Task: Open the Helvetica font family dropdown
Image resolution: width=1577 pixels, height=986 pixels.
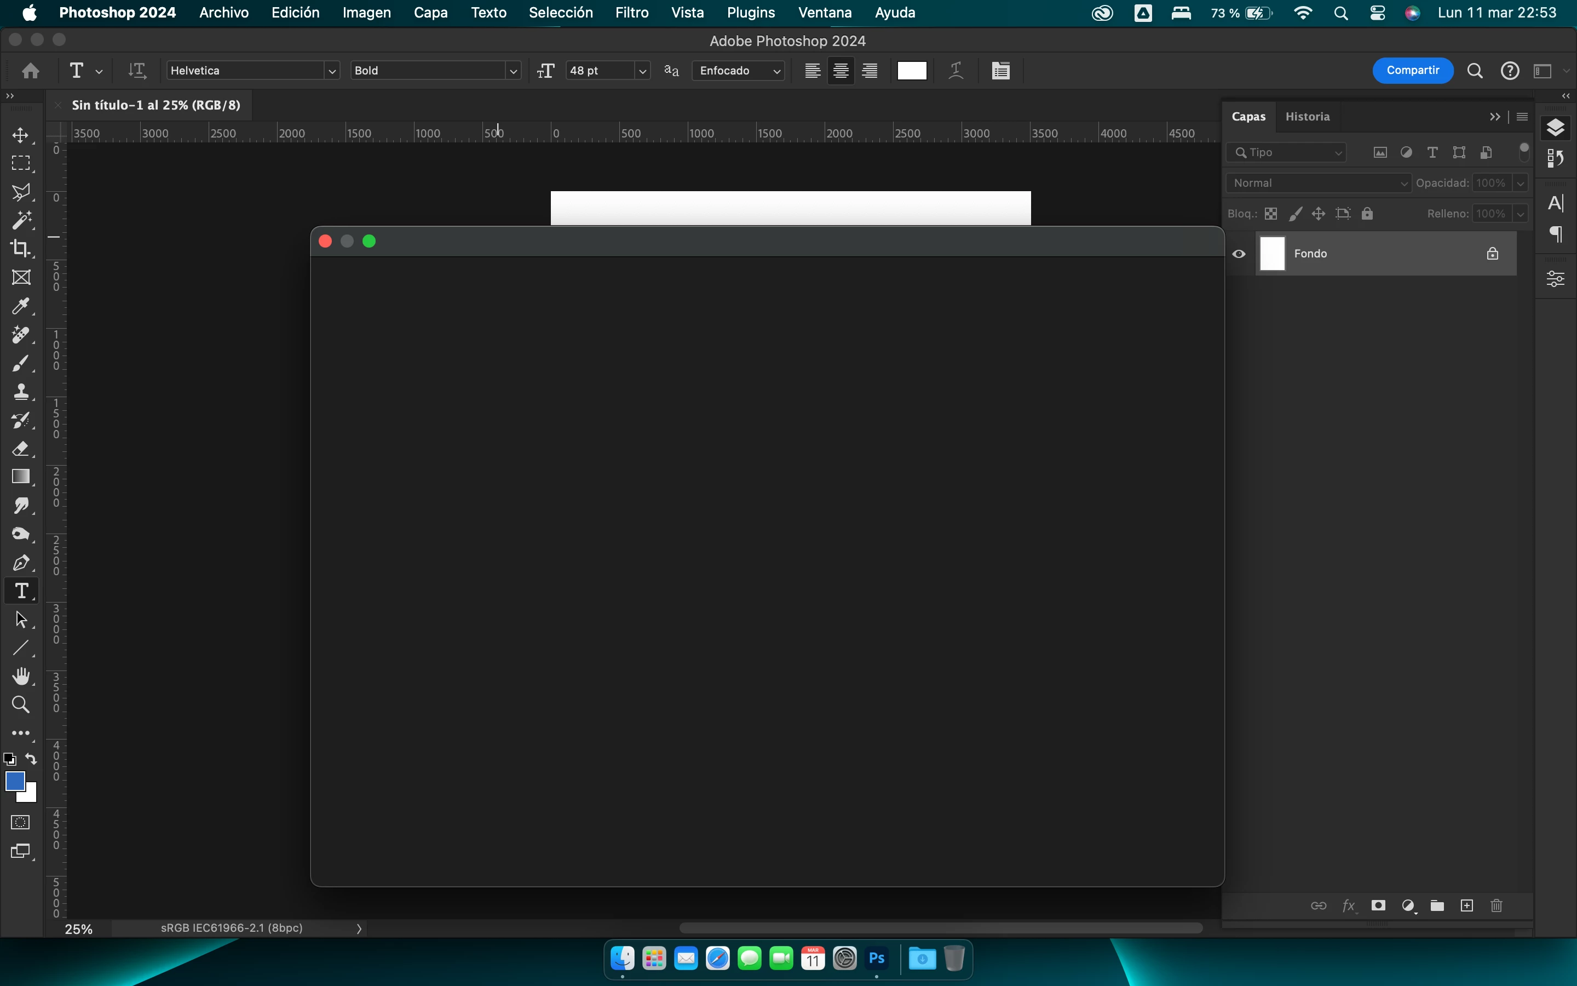Action: pos(332,71)
